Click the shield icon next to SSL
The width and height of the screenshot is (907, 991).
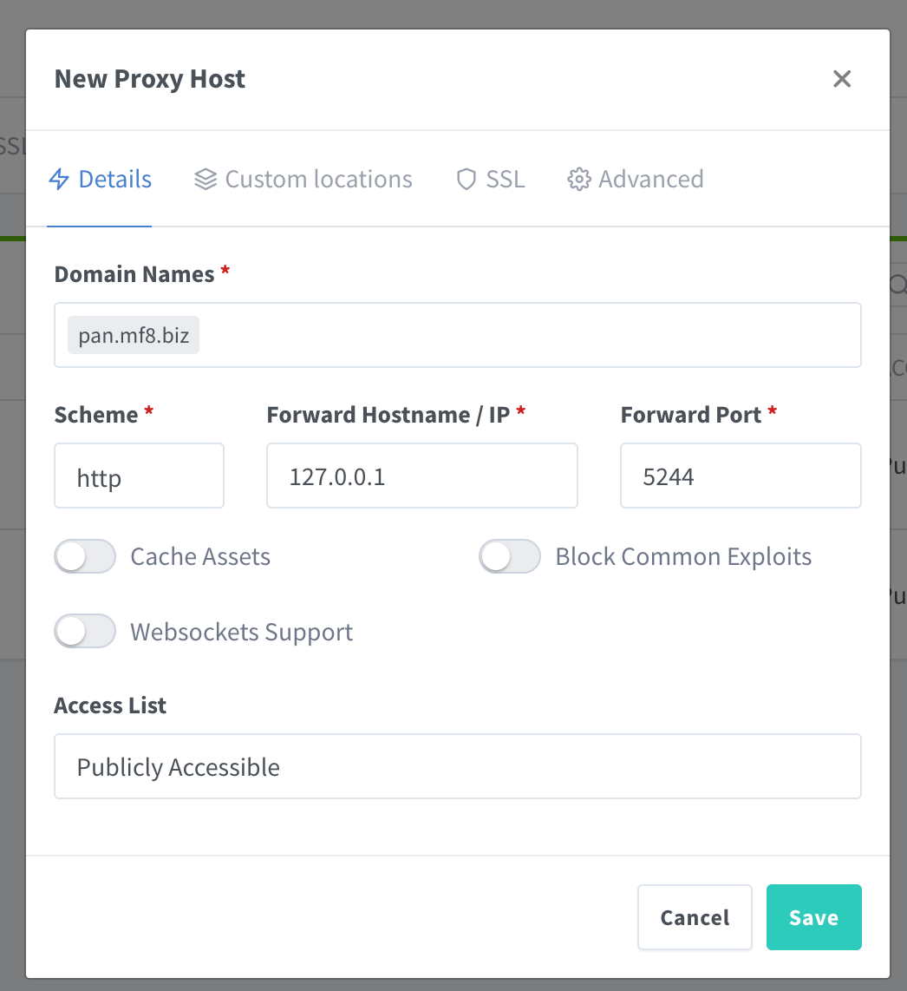tap(467, 180)
